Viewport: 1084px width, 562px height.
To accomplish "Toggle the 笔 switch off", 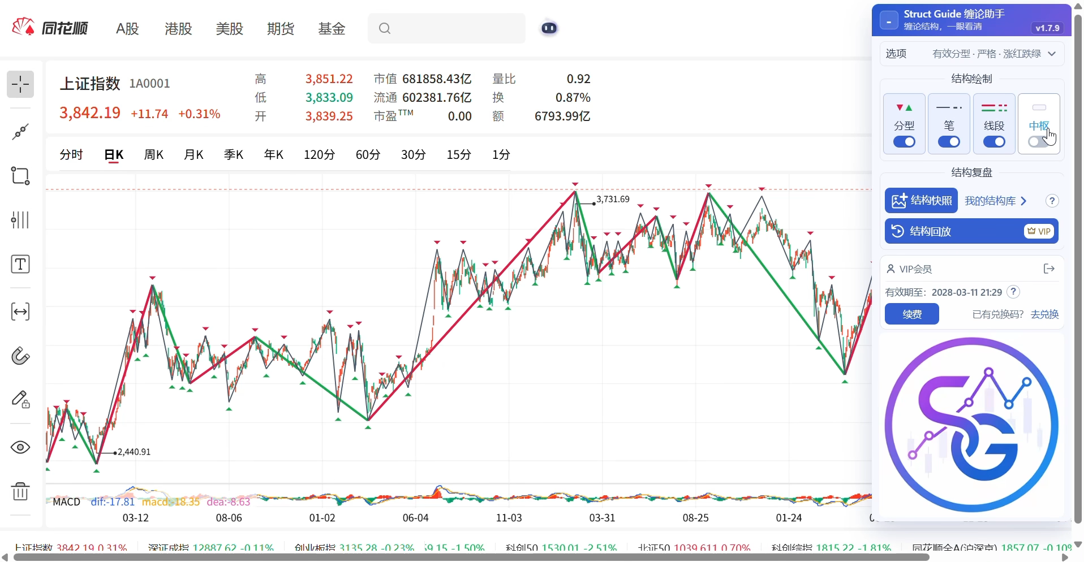I will pyautogui.click(x=949, y=142).
